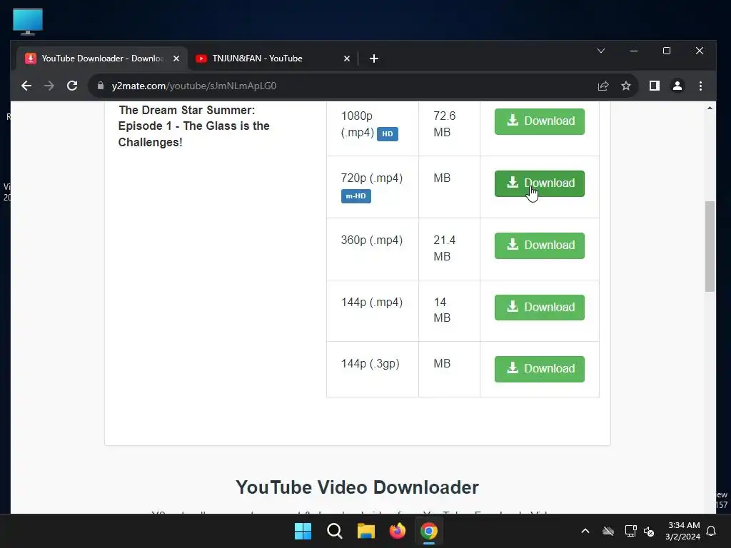The width and height of the screenshot is (731, 548).
Task: Download the 720p mp4 video
Action: coord(540,183)
